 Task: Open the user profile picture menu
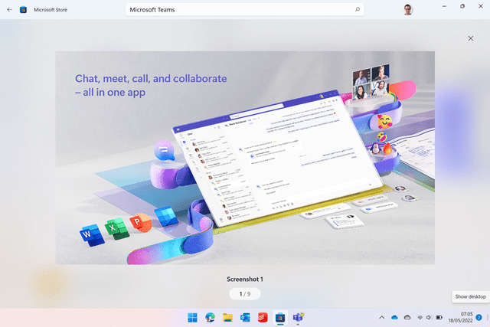[407, 10]
